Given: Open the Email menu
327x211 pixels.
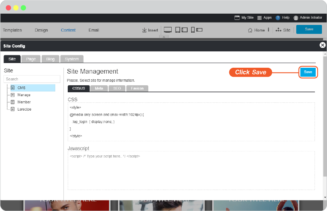Looking at the screenshot, I should [x=94, y=30].
